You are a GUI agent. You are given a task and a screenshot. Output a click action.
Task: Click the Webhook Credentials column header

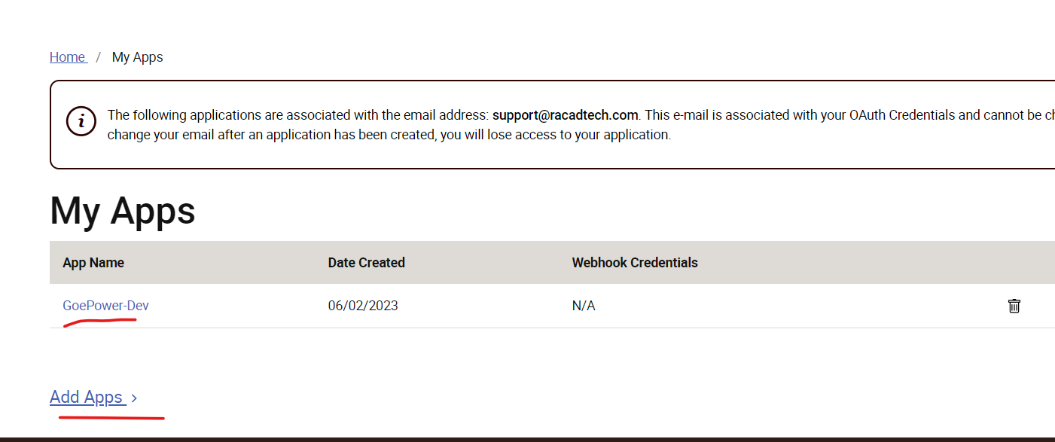click(x=635, y=263)
